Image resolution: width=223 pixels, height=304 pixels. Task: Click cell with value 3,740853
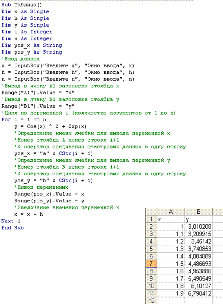199,249
